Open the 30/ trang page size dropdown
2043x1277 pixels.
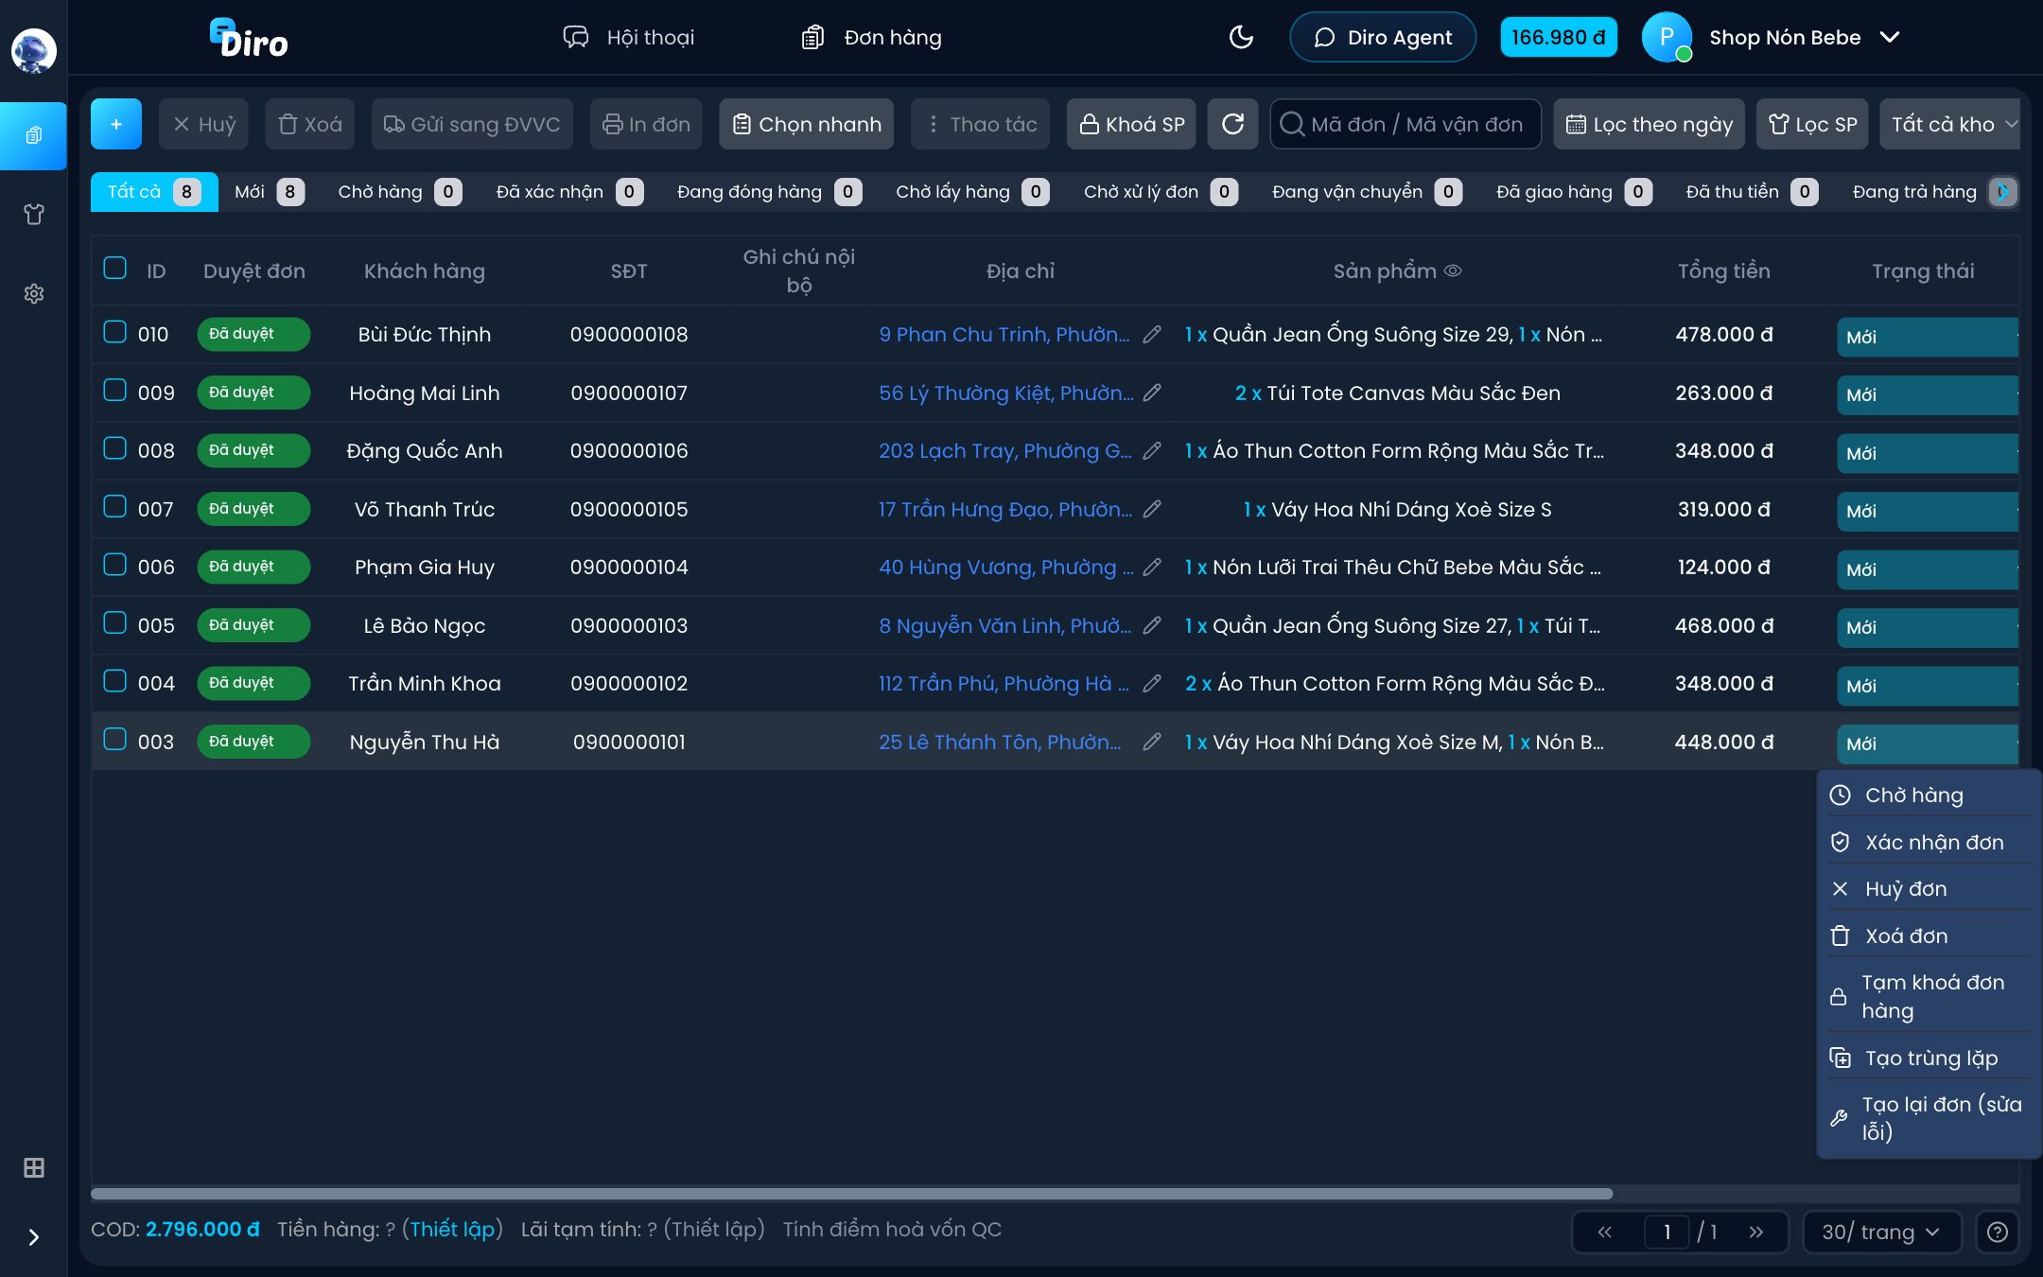(1881, 1232)
